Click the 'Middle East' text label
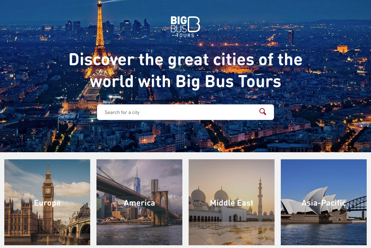 [232, 203]
